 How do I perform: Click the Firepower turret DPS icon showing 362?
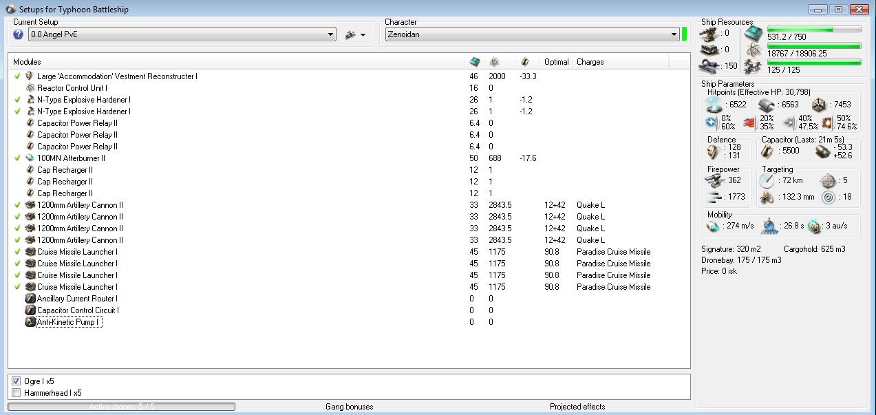(715, 180)
